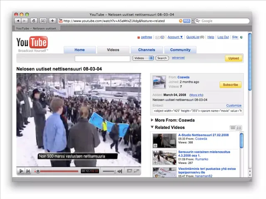Open Sensuurin vastainen mielenosoitus video title

204,154
